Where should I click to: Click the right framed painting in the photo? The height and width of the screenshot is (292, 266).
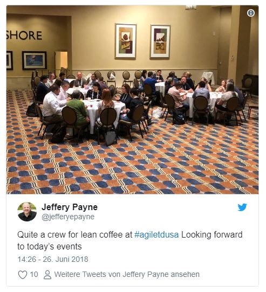pyautogui.click(x=160, y=41)
